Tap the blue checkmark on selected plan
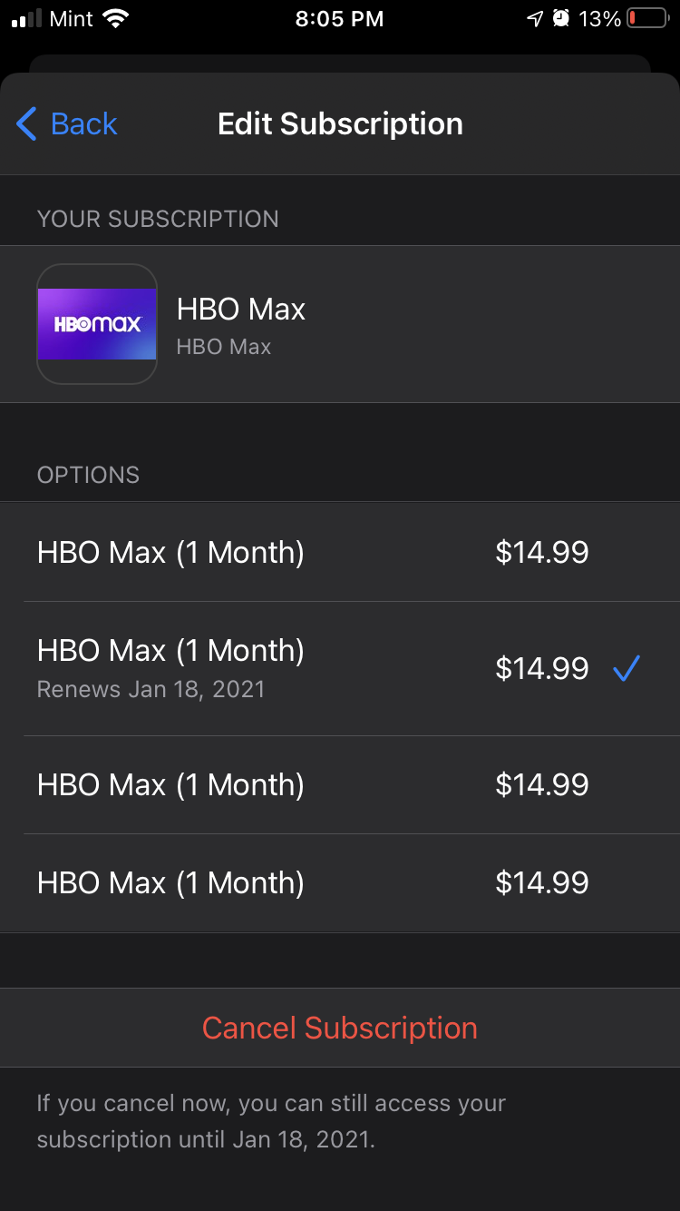This screenshot has width=680, height=1211. click(x=626, y=669)
